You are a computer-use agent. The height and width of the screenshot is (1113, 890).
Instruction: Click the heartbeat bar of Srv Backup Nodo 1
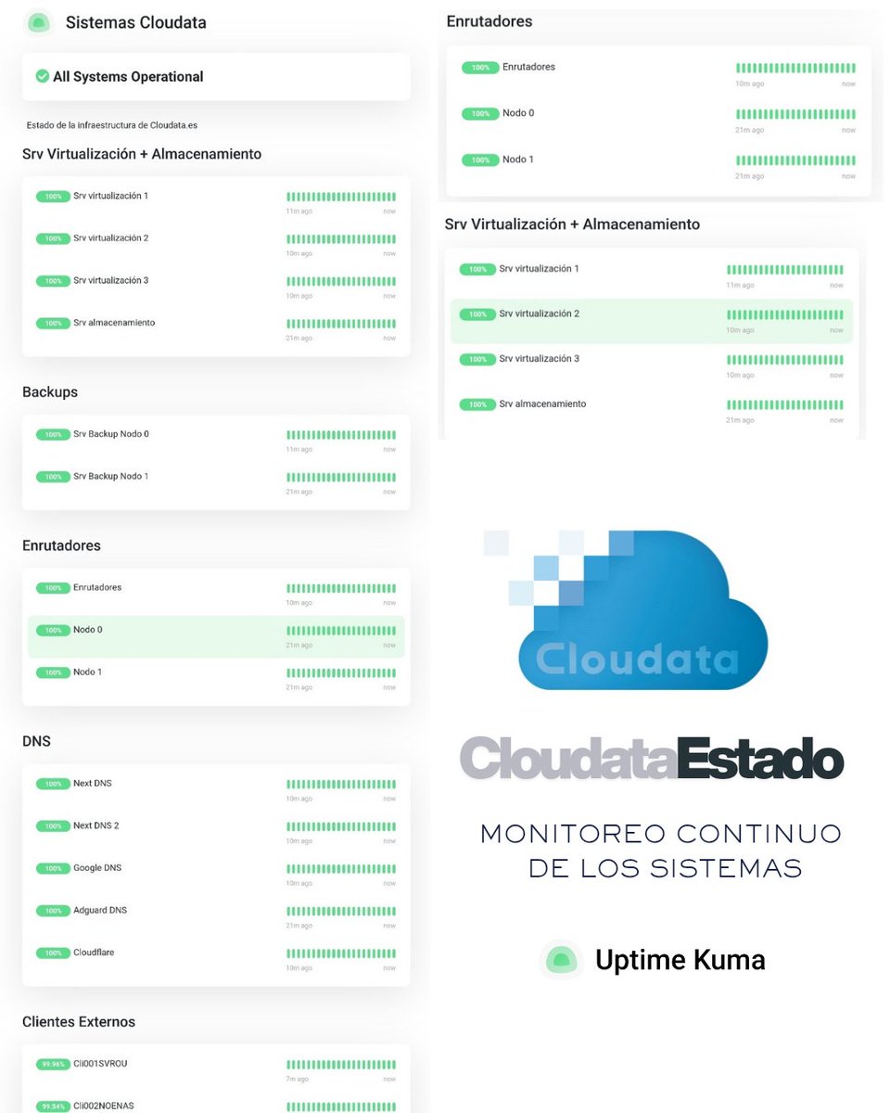coord(341,477)
